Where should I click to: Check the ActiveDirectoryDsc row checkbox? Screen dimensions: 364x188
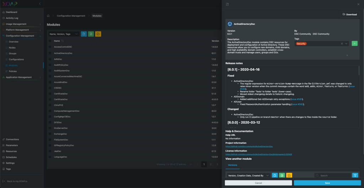pos(50,53)
